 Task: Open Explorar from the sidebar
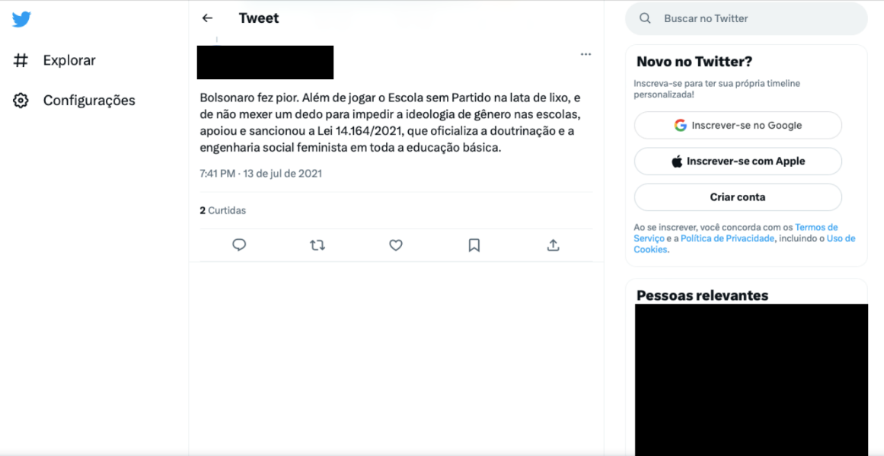[x=54, y=60]
